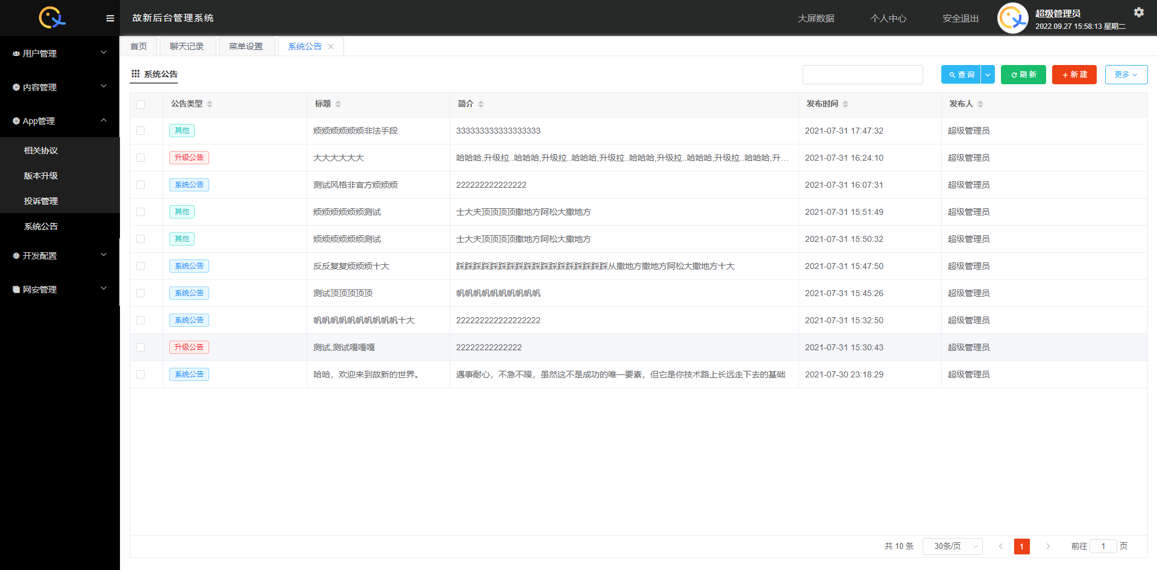The width and height of the screenshot is (1157, 570).
Task: Expand the 用户管理 sidebar menu
Action: coord(59,54)
